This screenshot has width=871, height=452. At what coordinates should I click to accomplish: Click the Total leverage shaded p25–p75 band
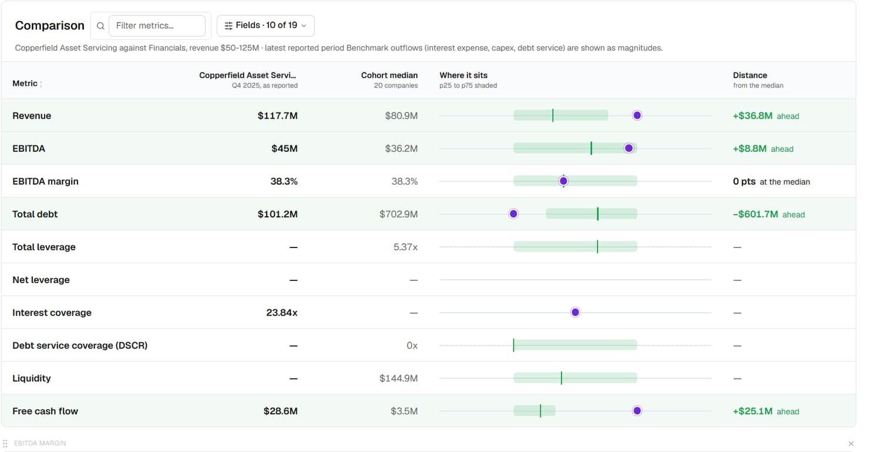click(575, 247)
